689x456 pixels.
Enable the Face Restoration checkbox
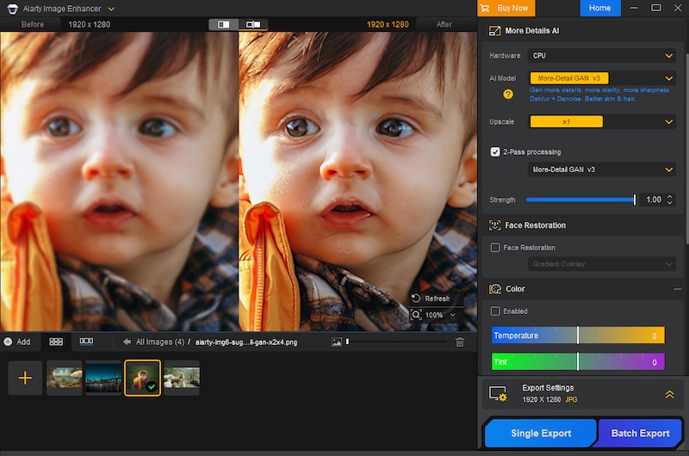495,248
